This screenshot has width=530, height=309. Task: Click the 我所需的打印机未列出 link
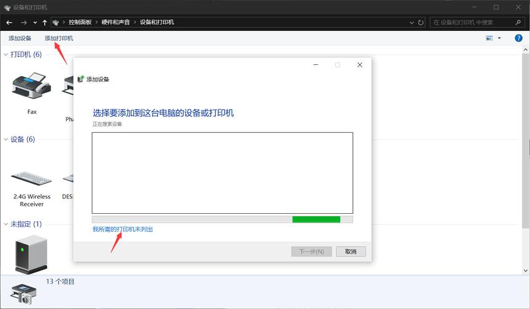pyautogui.click(x=122, y=229)
